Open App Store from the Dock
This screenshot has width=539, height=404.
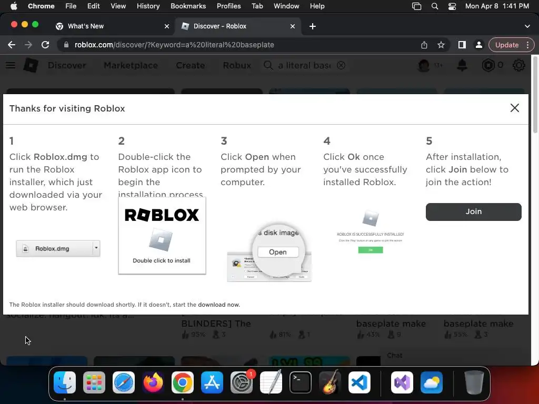(212, 382)
